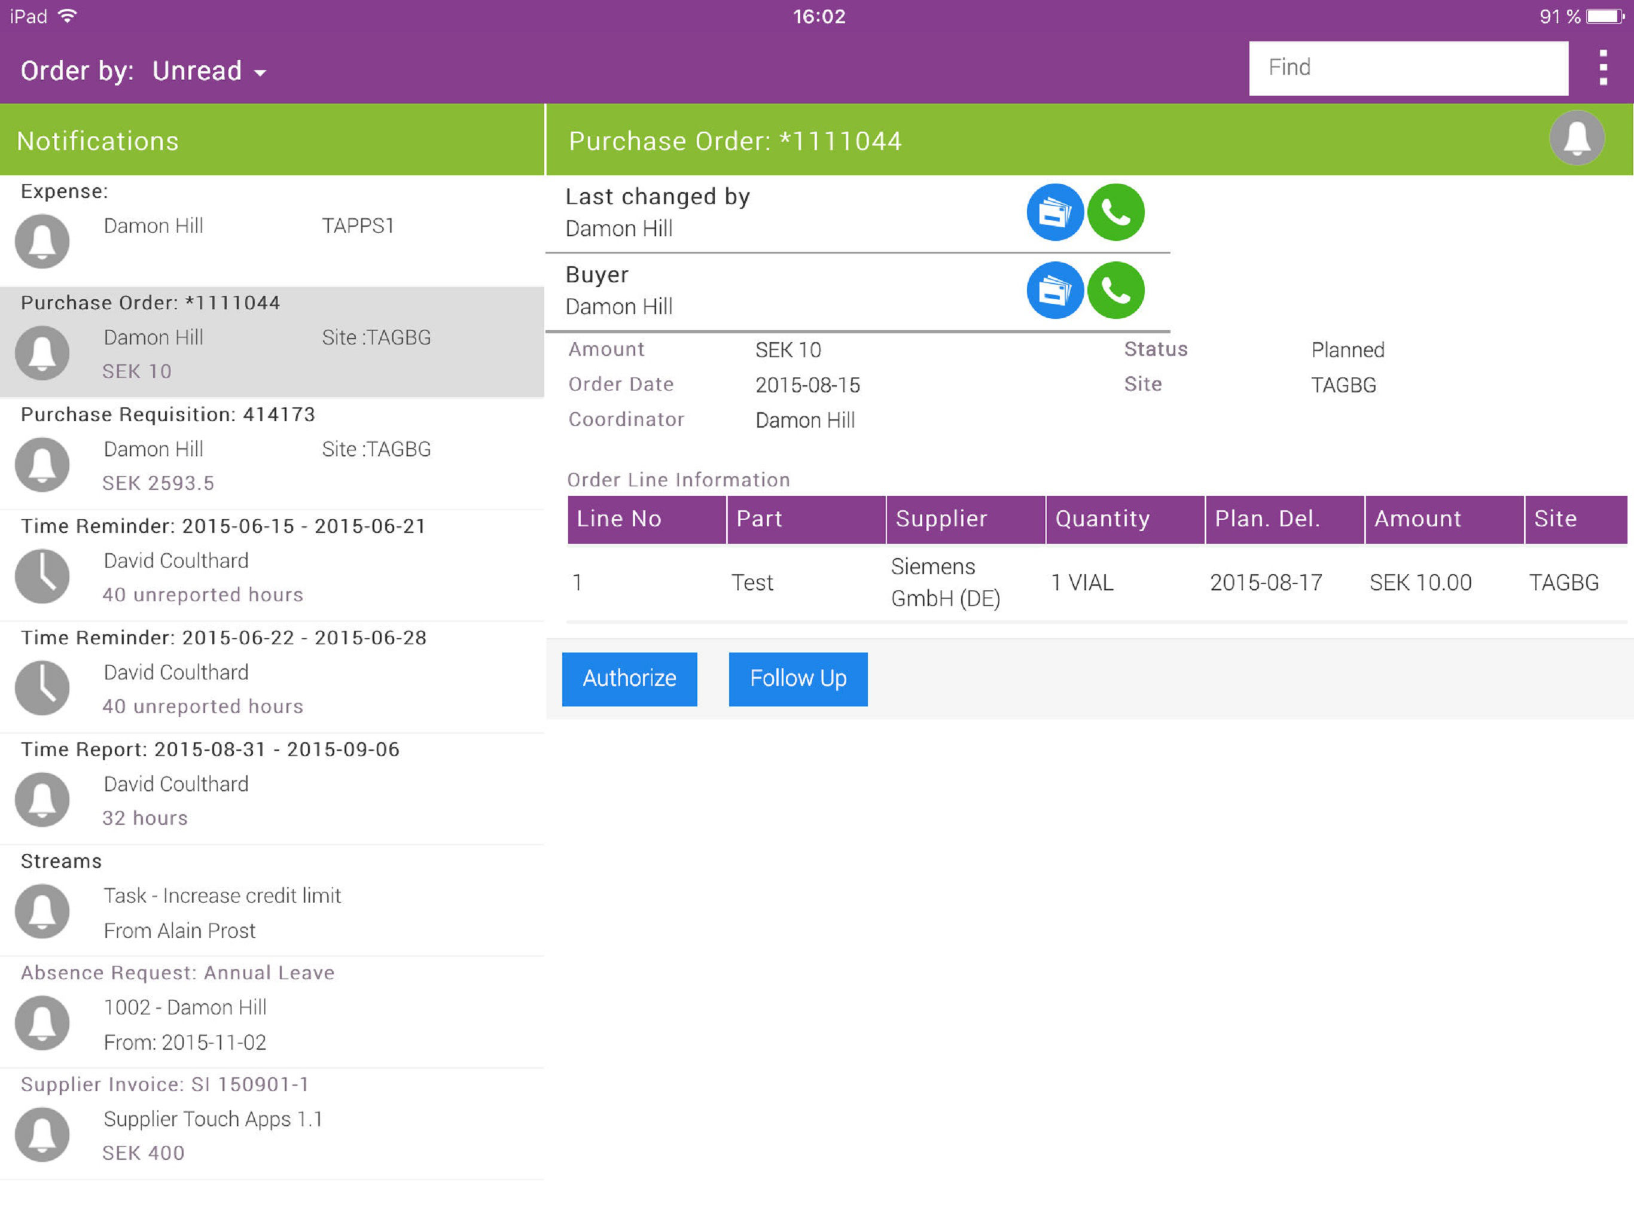This screenshot has width=1634, height=1225.
Task: Sort by order line Site column header
Action: tap(1577, 519)
